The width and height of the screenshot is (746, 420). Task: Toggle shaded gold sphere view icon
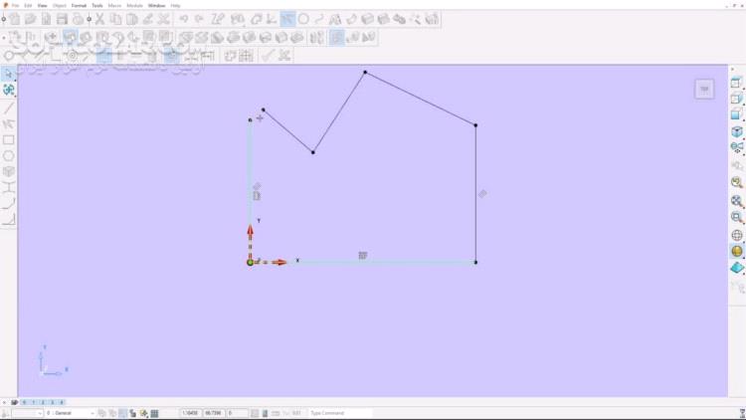(x=736, y=251)
